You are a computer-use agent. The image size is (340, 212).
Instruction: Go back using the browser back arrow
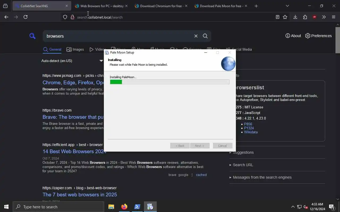click(x=6, y=17)
